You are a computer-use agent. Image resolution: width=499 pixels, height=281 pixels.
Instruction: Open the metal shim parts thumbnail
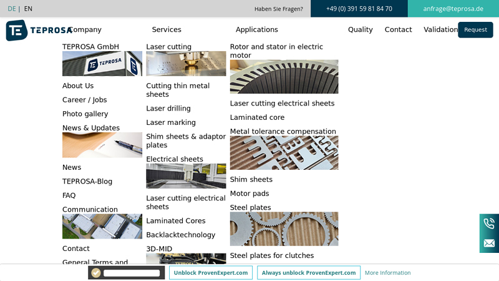284,153
